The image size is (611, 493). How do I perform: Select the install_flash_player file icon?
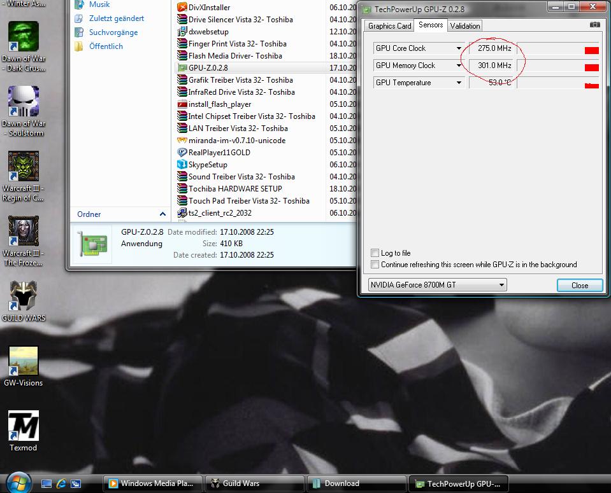(x=182, y=104)
